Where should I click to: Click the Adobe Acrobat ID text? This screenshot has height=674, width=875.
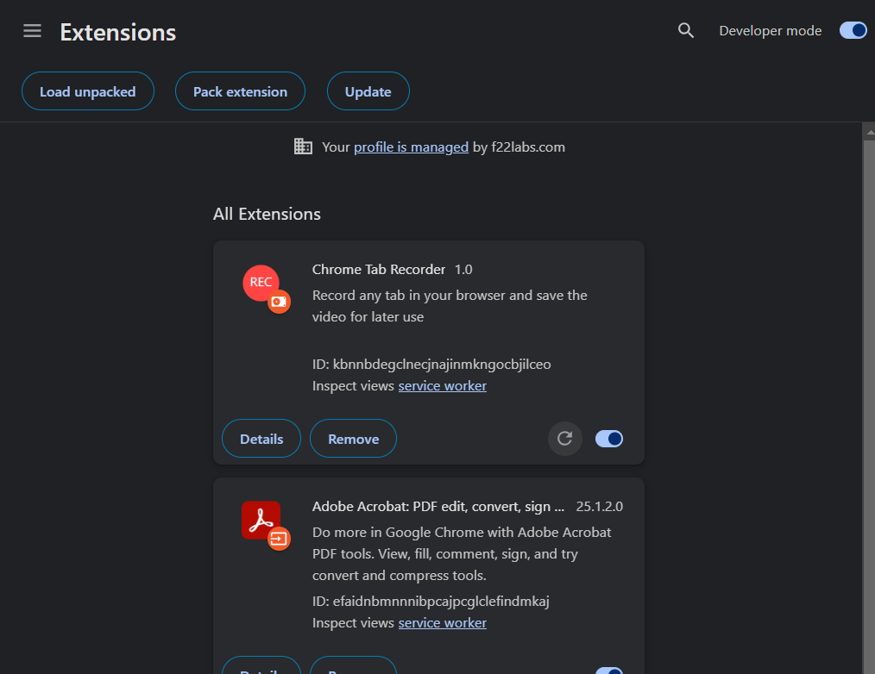pos(431,601)
